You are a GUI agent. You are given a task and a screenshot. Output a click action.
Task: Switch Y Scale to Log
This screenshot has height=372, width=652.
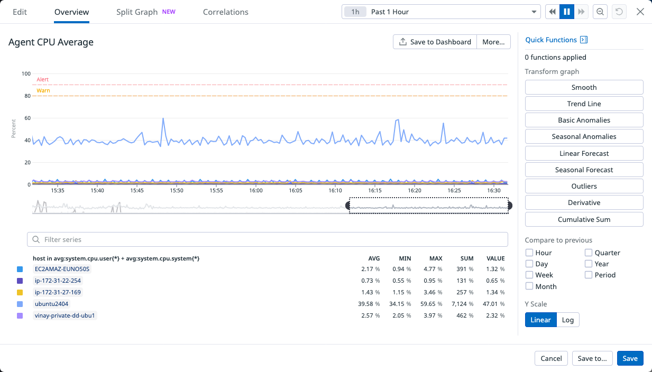[568, 320]
